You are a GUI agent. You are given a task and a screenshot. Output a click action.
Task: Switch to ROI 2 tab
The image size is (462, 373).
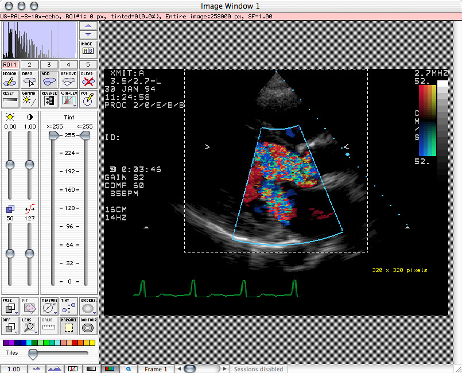point(29,65)
